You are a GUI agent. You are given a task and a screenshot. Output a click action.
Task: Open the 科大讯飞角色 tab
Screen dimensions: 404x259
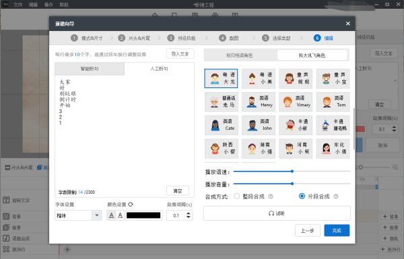pos(312,55)
